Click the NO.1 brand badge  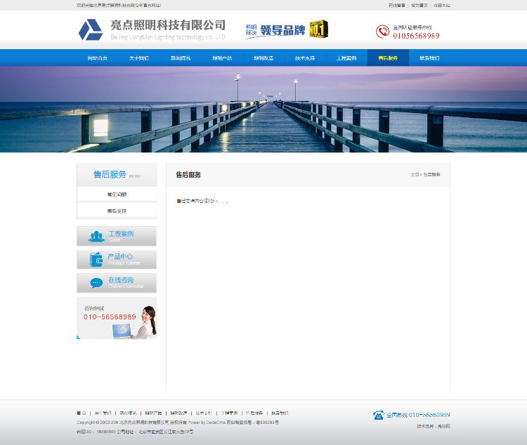318,29
